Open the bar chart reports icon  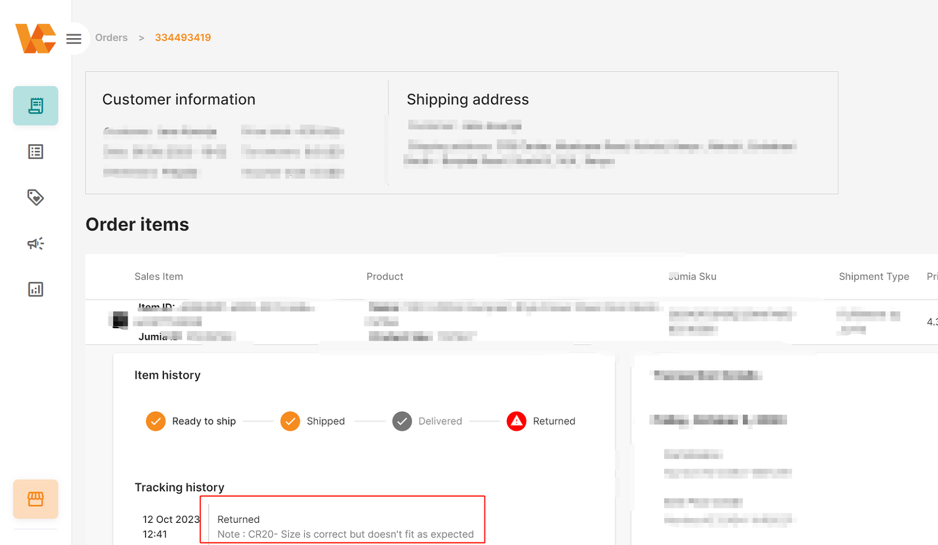[35, 289]
